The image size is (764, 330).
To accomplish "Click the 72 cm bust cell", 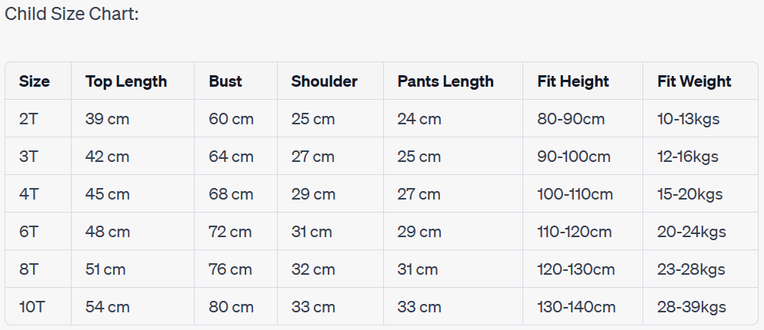I will pyautogui.click(x=230, y=232).
